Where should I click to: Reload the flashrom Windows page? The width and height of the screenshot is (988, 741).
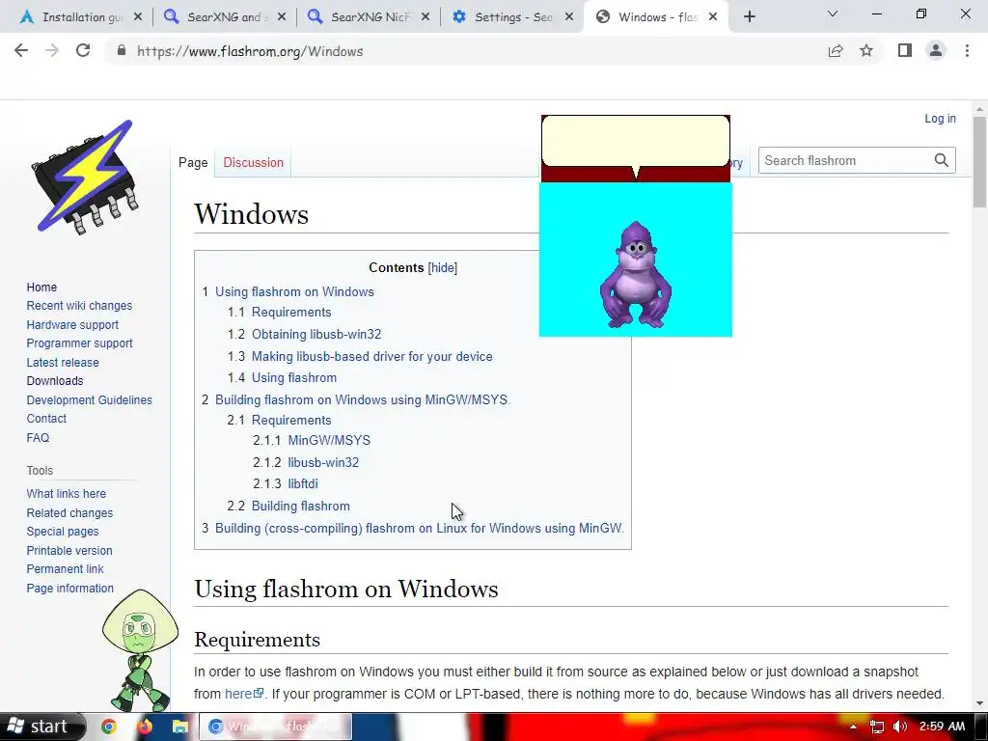[x=83, y=51]
